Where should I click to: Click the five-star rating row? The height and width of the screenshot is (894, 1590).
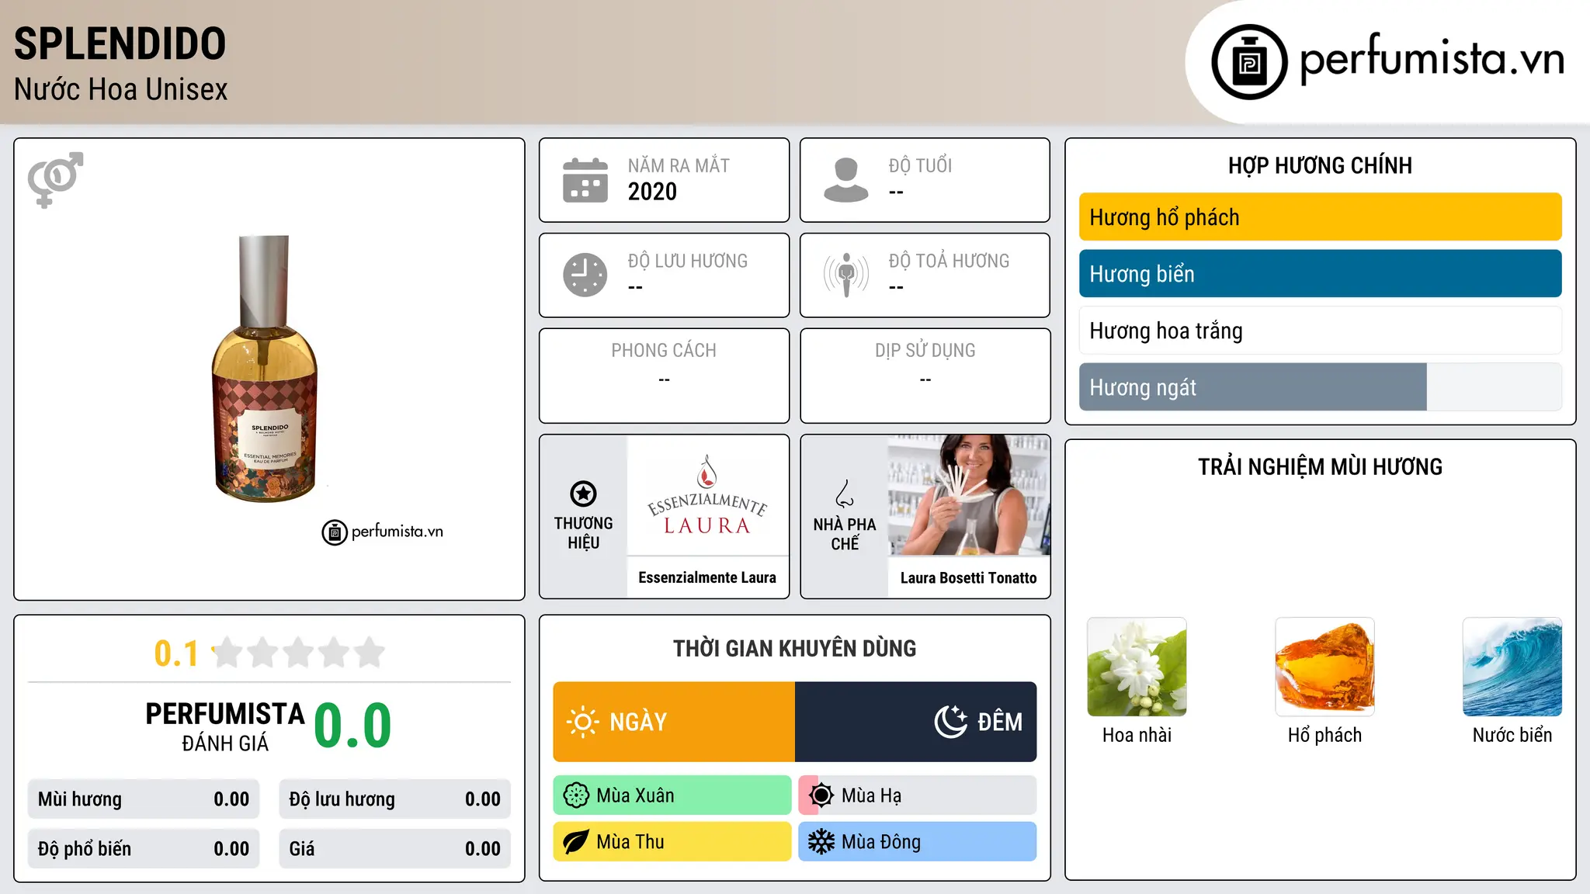[298, 653]
